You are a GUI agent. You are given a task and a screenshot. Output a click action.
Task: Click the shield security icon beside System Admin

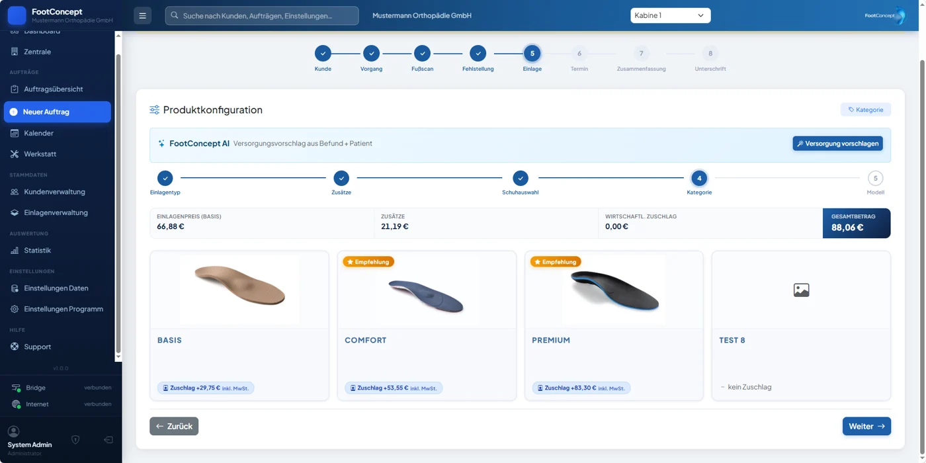pos(75,440)
